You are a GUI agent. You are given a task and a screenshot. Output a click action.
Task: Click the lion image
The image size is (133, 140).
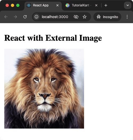(x=44, y=89)
